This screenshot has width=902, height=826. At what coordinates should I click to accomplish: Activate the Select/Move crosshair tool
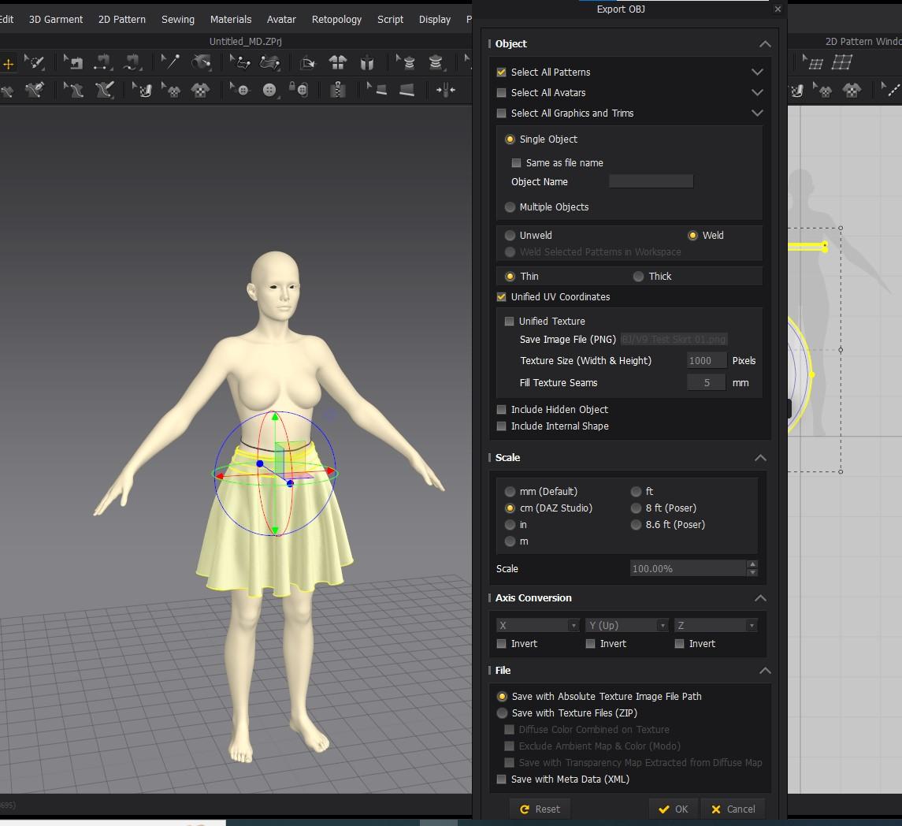click(8, 63)
